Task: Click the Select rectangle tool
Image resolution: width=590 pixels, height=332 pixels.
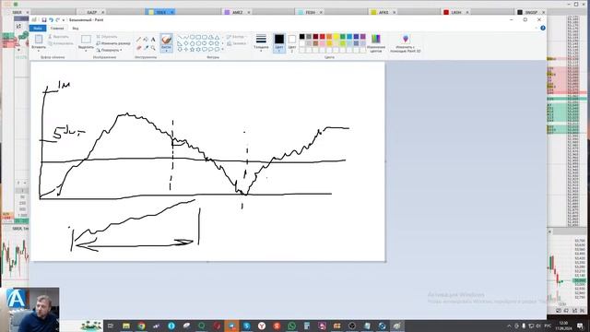Action: click(x=86, y=39)
